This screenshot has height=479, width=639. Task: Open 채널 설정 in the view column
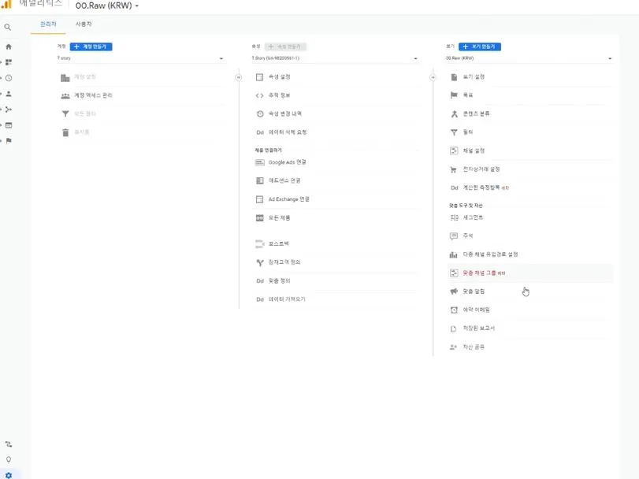pyautogui.click(x=474, y=151)
